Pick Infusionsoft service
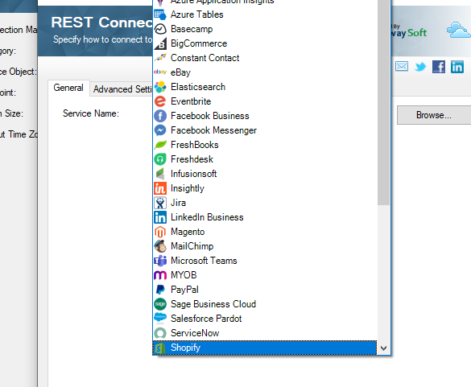 pos(265,174)
